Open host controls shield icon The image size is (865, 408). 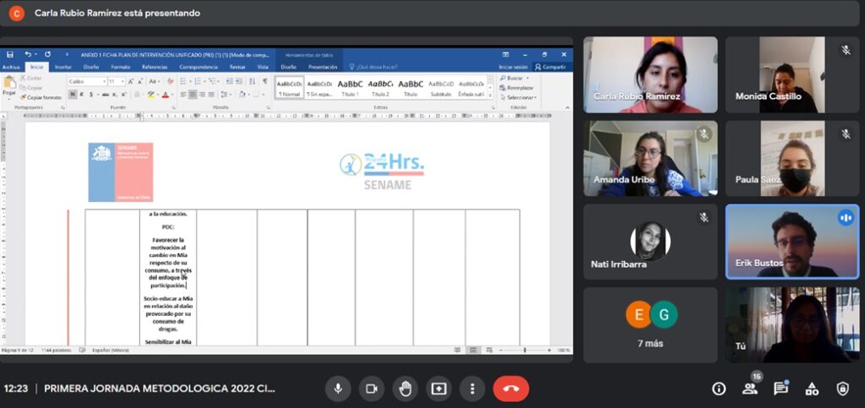[842, 389]
